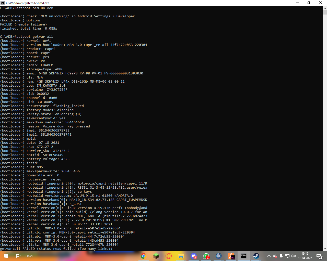Click the 'version-bootloader: MBM-3.0-capri_retail' line
Image resolution: width=327 pixels, height=261 pixels.
(x=74, y=45)
